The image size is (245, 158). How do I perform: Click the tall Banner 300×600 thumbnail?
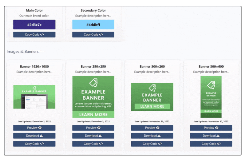(211, 97)
